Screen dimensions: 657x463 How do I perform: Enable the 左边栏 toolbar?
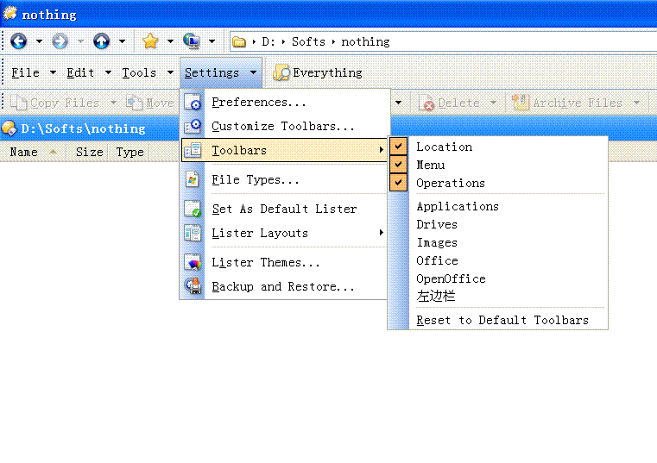click(x=497, y=297)
